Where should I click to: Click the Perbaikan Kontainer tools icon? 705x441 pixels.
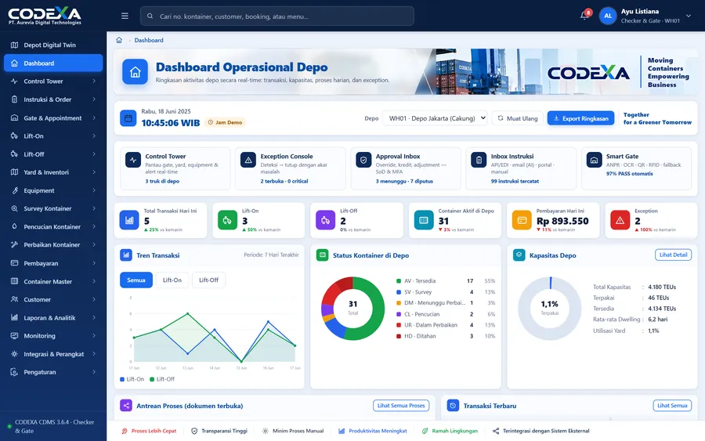click(14, 244)
